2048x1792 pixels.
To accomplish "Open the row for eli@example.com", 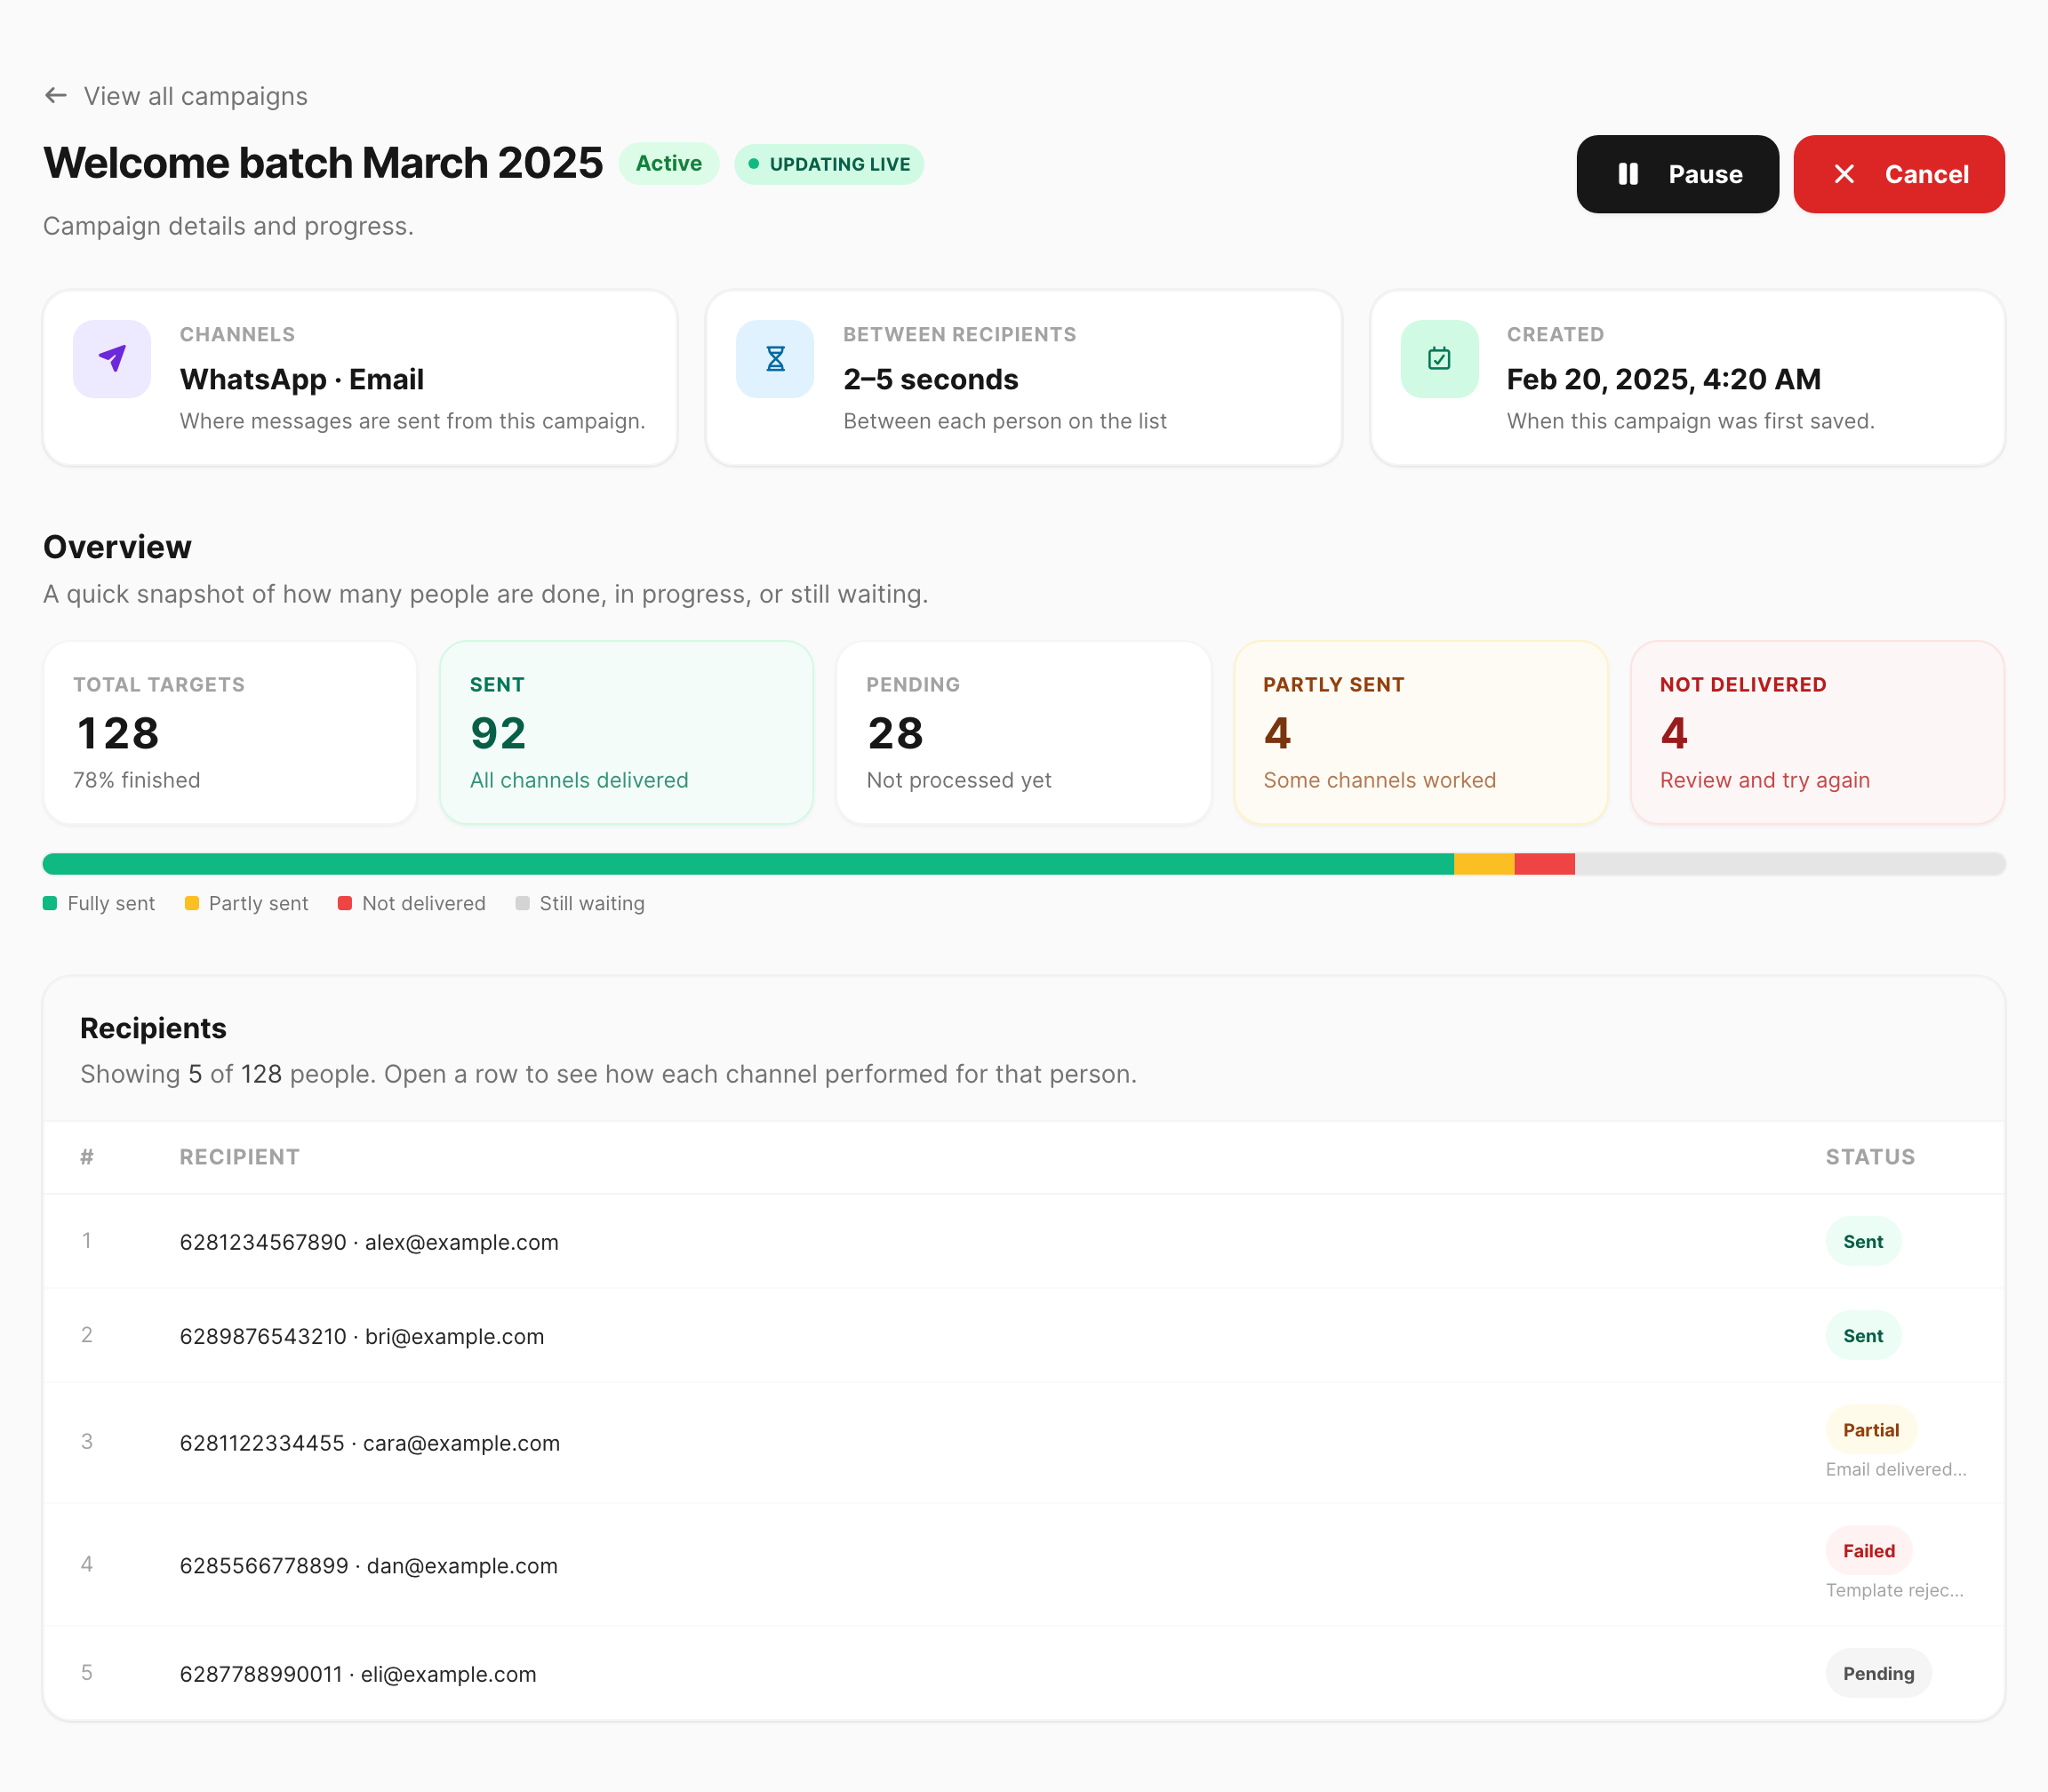I will (x=1023, y=1673).
